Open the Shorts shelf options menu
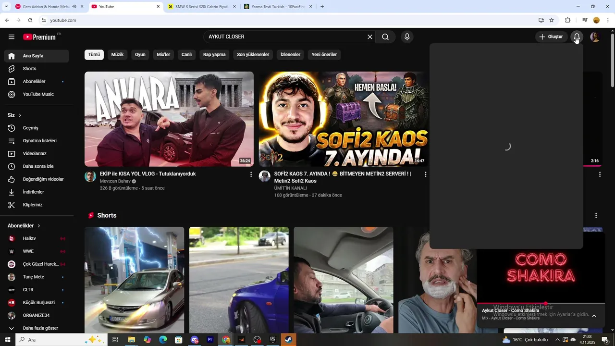The width and height of the screenshot is (615, 346). click(x=596, y=216)
